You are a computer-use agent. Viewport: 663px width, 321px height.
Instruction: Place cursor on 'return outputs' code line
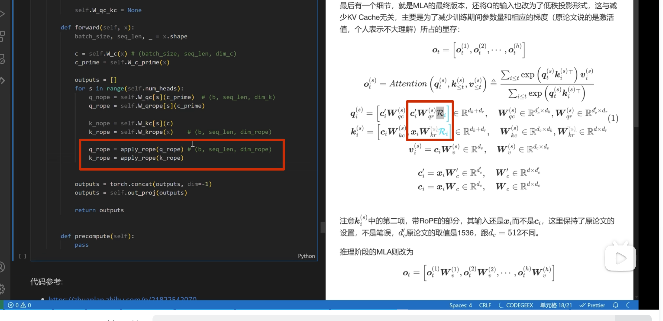[99, 210]
